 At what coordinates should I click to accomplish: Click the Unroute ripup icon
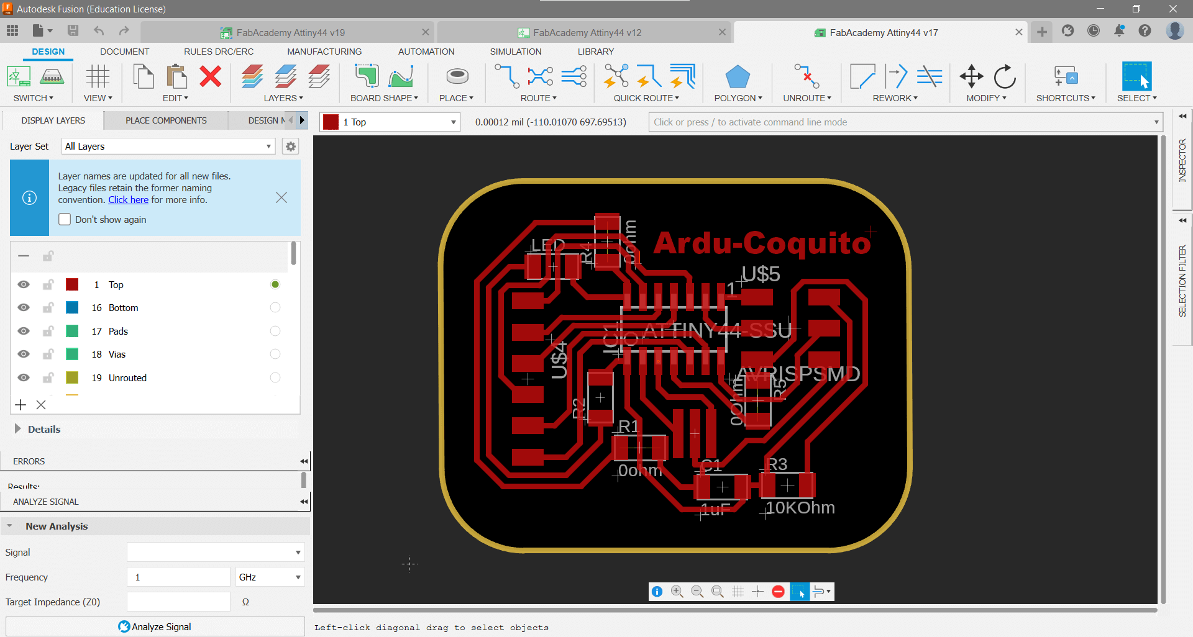tap(807, 77)
